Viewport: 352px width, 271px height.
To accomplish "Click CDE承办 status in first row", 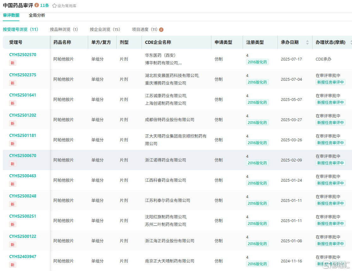I will coord(324,59).
